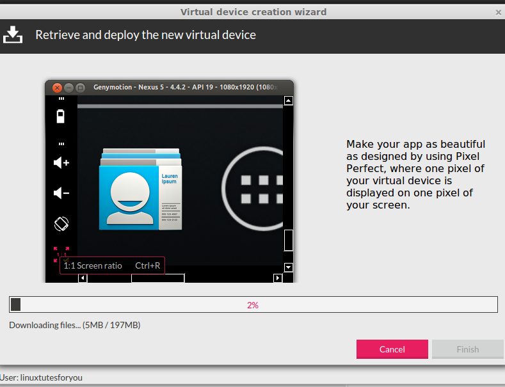The width and height of the screenshot is (505, 387).
Task: Click the vertical scrollbar thumb in preview
Action: click(x=288, y=240)
